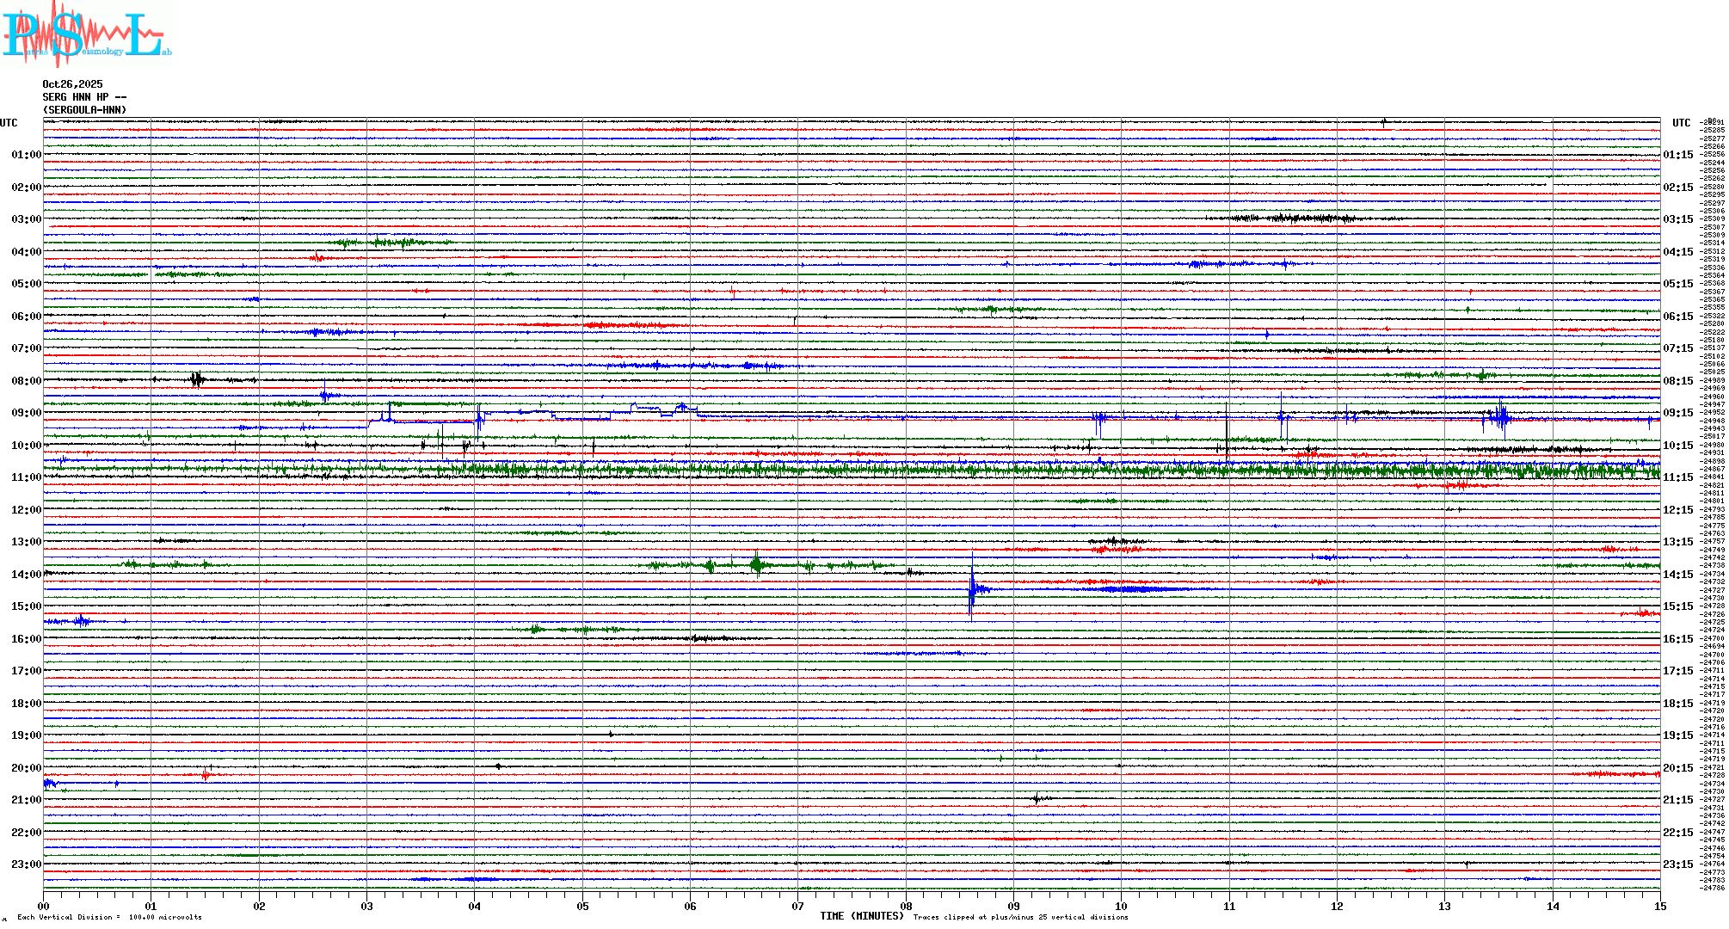This screenshot has width=1729, height=929.
Task: Click the 11:15 time label on right
Action: 1677,477
